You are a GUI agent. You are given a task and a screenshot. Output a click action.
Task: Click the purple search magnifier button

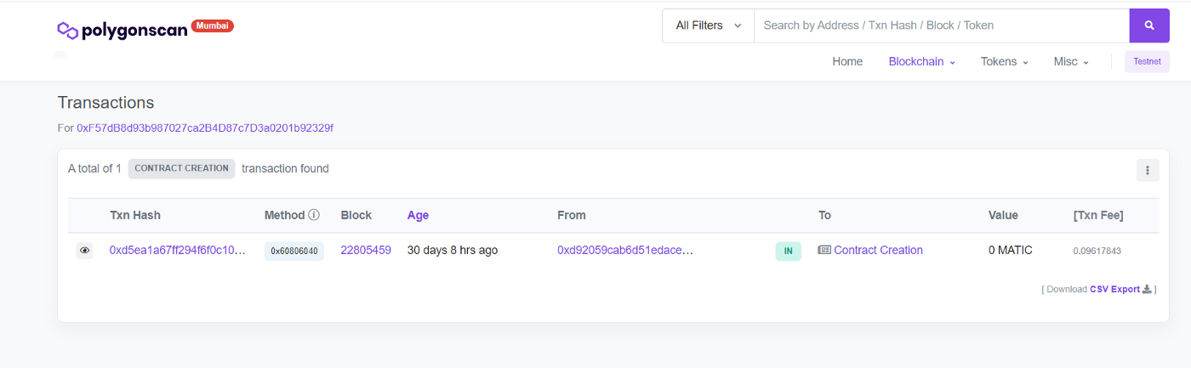[x=1149, y=25]
